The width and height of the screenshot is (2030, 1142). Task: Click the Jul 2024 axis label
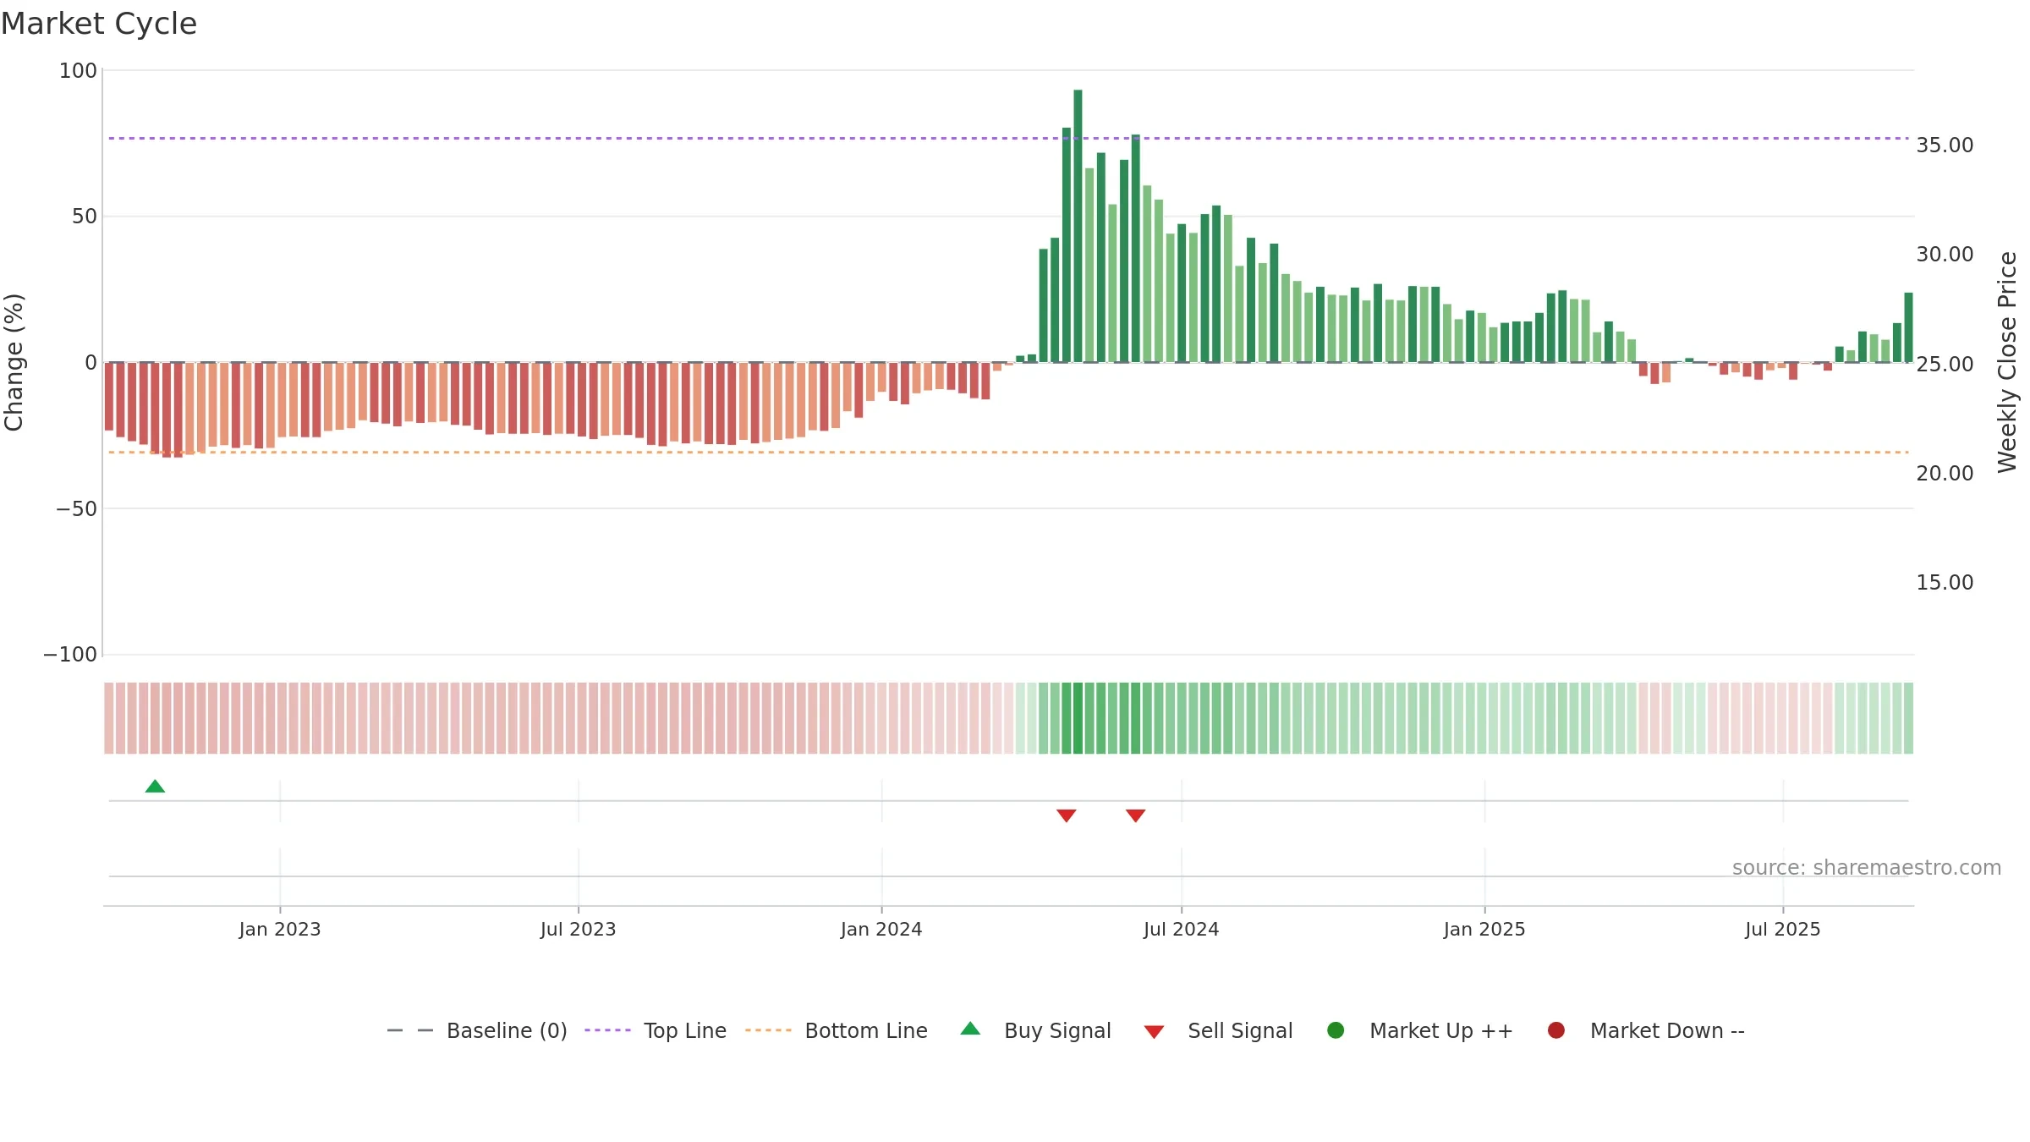point(1182,930)
